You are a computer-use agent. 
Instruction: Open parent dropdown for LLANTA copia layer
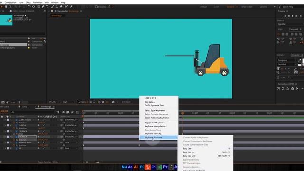click(x=71, y=120)
